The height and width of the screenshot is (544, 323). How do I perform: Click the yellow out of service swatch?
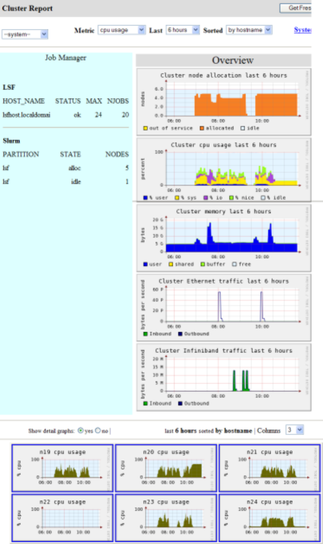coord(146,128)
